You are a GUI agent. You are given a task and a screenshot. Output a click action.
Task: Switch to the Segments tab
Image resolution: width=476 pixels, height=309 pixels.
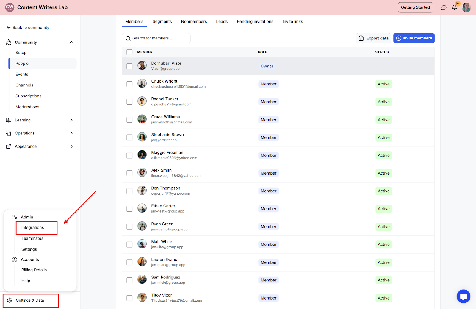point(162,22)
